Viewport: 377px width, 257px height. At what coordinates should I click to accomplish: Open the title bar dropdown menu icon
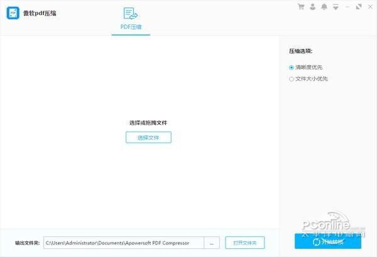[336, 7]
